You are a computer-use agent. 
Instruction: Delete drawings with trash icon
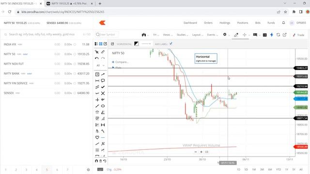point(100,161)
